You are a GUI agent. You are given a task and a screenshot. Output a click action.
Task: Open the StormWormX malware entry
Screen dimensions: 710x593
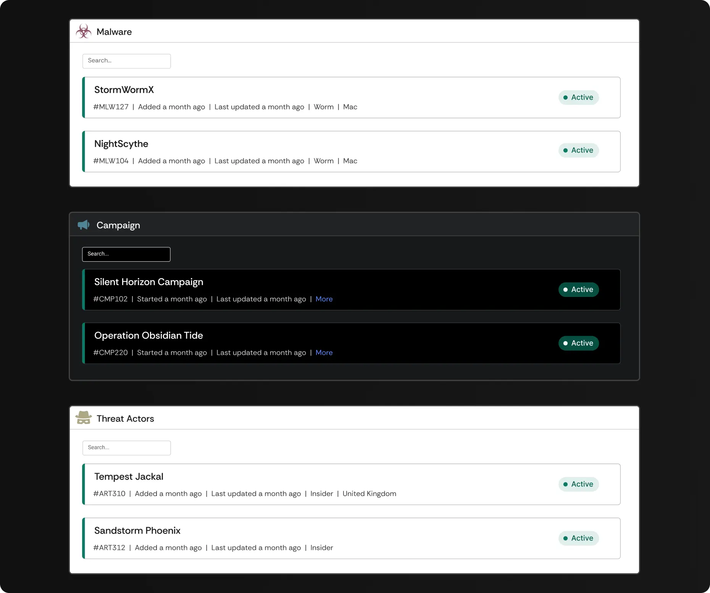[124, 90]
